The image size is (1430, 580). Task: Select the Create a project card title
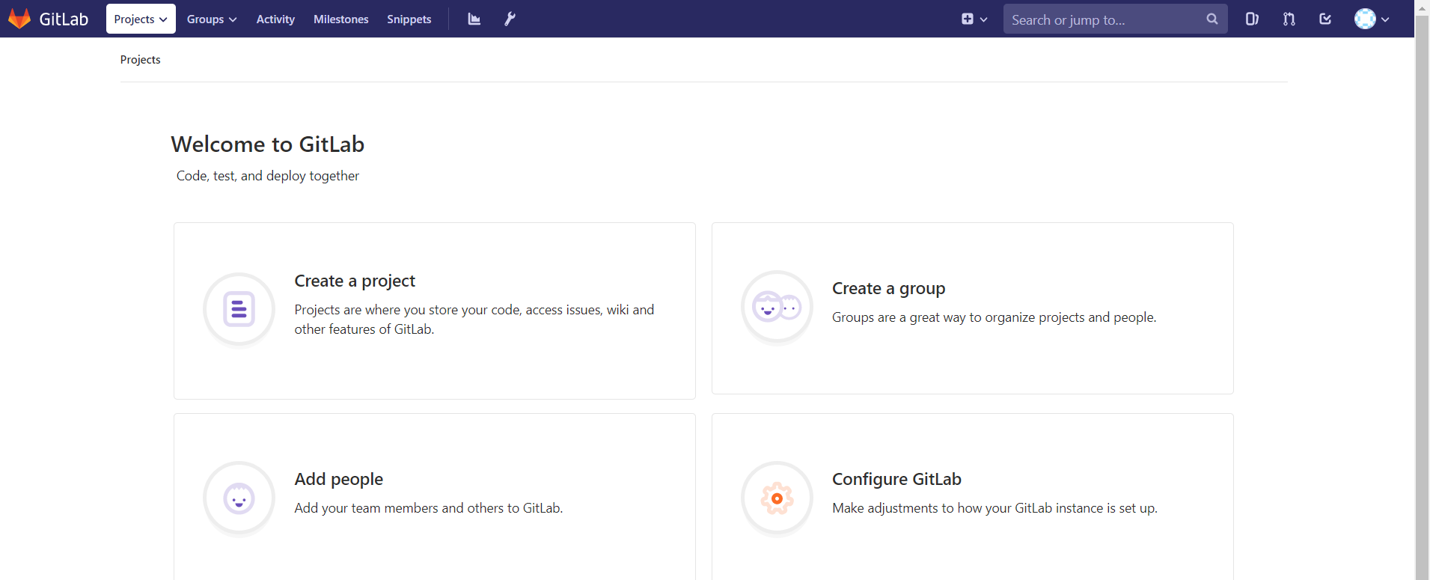click(355, 281)
